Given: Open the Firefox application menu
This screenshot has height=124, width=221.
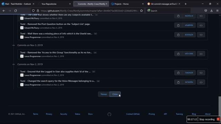Looking at the screenshot, I should click(217, 11).
